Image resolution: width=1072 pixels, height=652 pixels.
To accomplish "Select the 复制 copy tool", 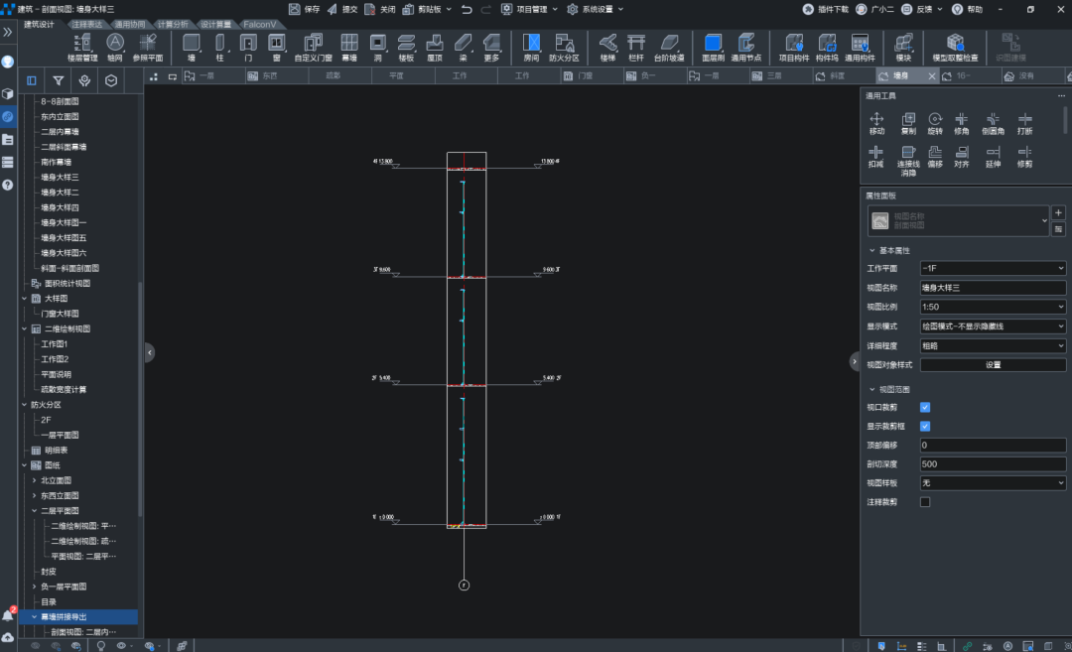I will (x=908, y=124).
